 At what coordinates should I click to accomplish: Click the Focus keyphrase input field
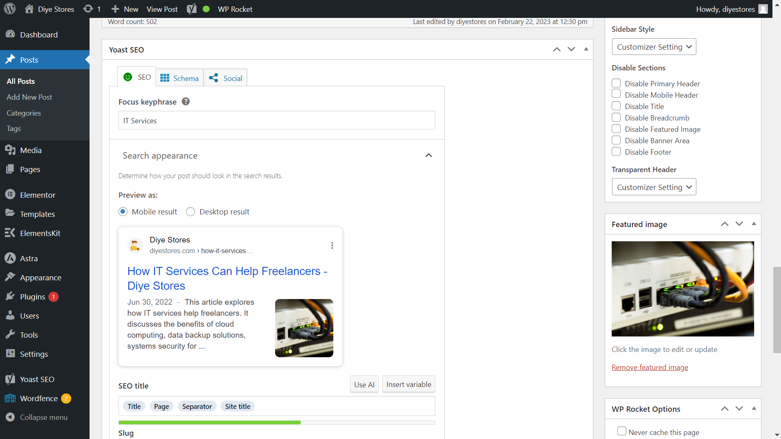tap(277, 120)
